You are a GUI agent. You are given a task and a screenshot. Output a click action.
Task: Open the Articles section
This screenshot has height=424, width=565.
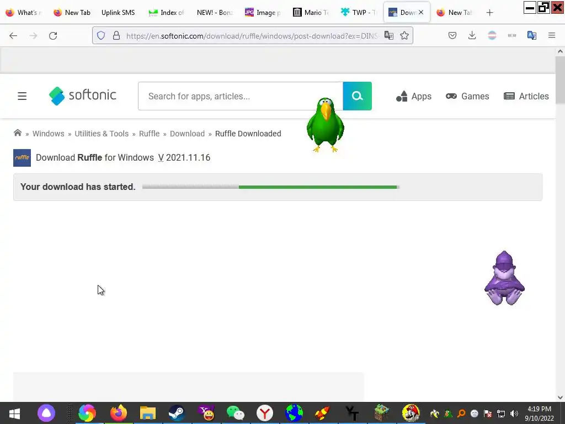[526, 96]
